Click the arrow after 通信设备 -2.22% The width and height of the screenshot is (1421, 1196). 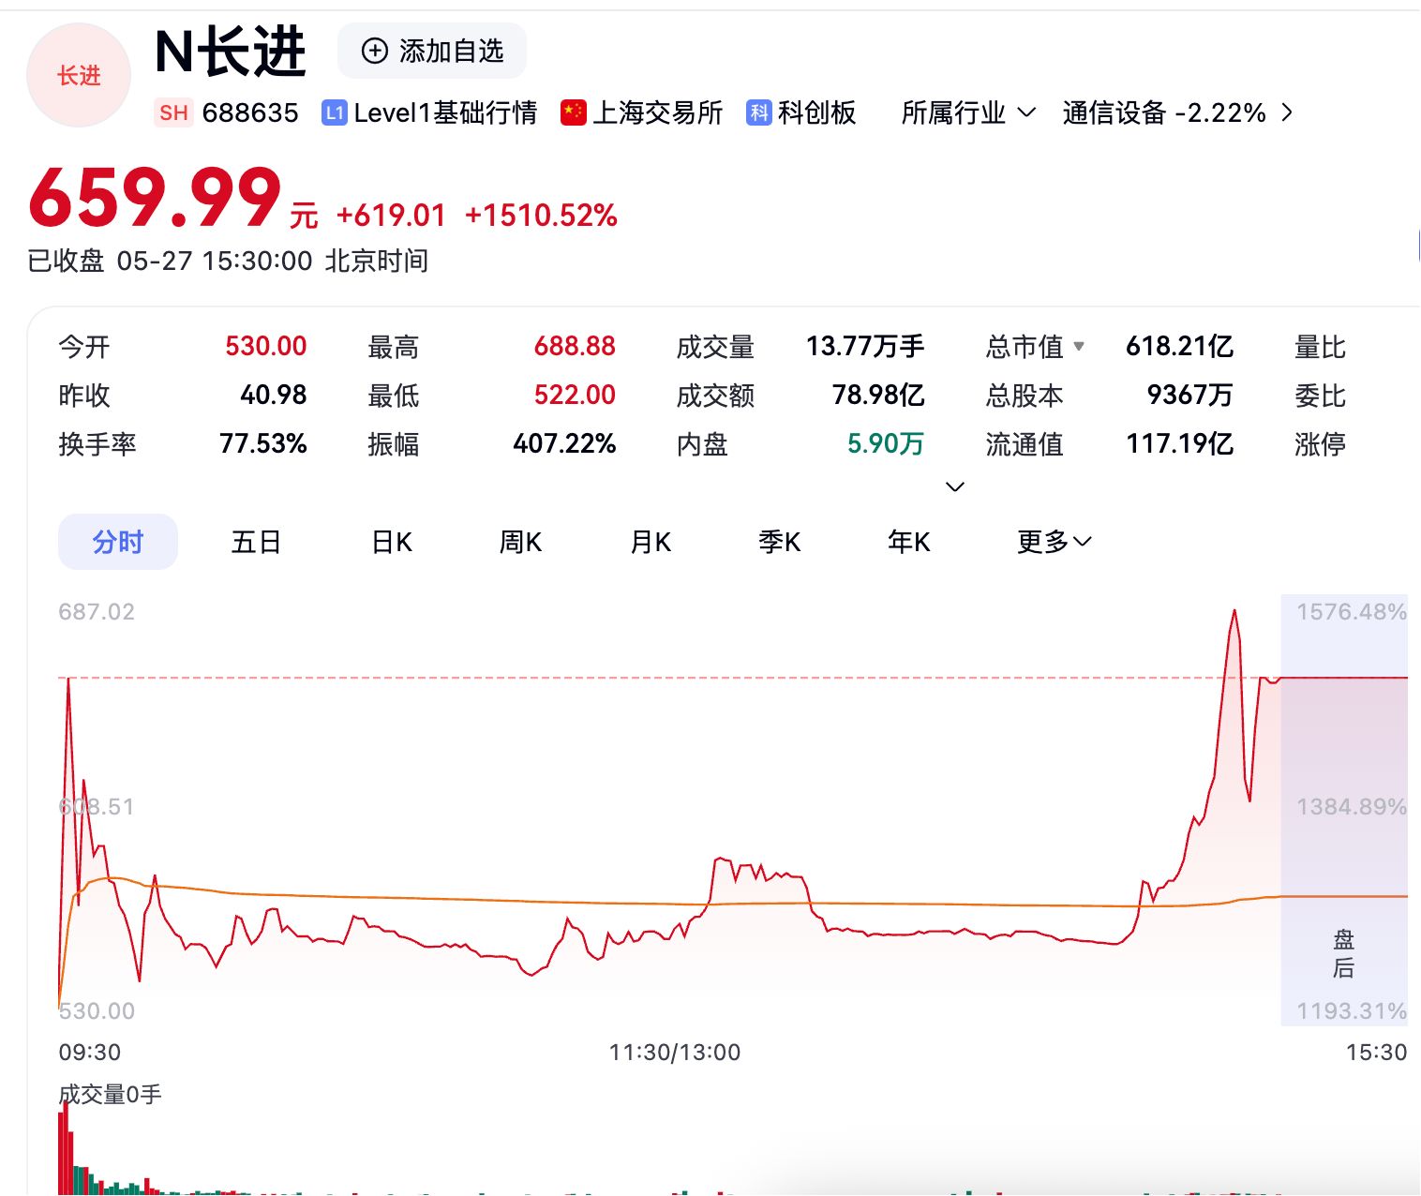point(1287,113)
